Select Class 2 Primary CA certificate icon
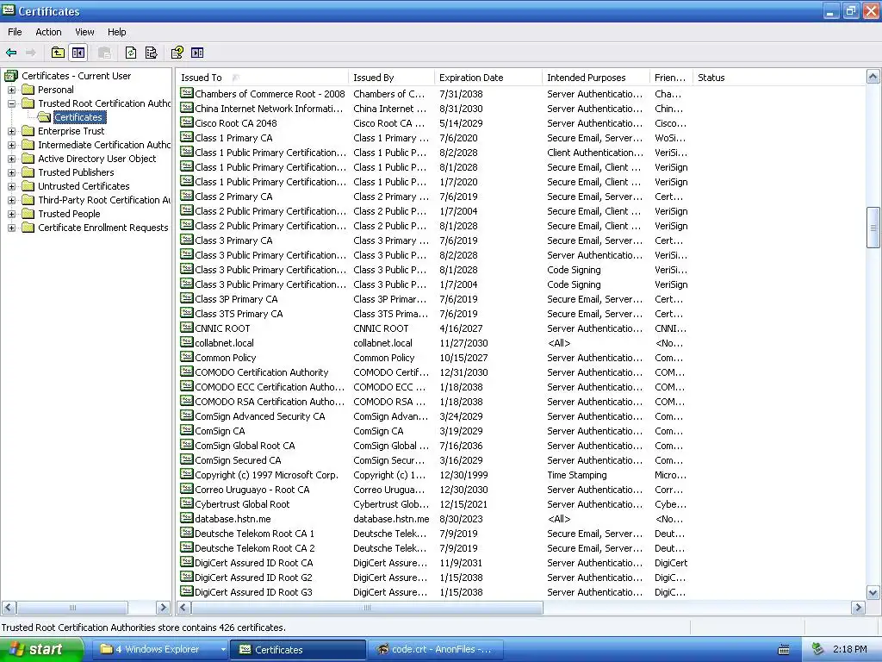Screen dimensions: 882x662 click(x=186, y=196)
